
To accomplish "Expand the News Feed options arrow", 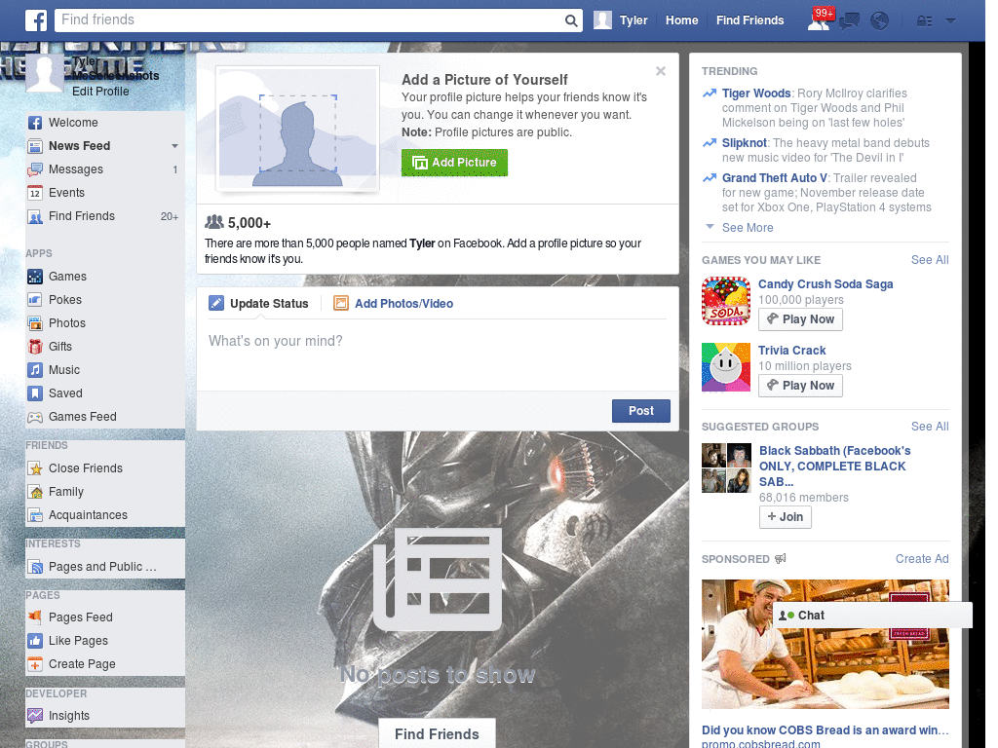I will 174,146.
